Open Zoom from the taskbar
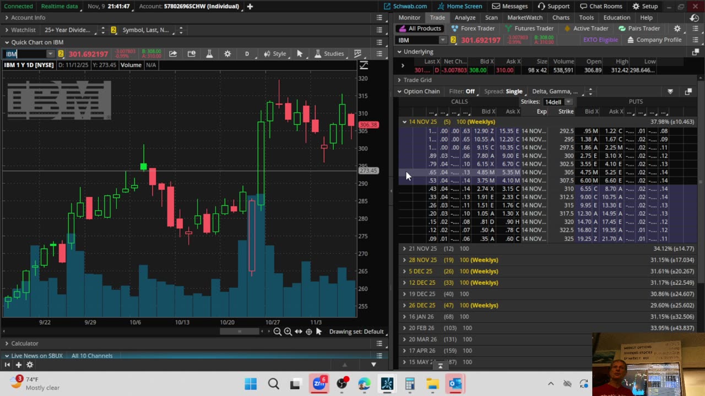Screen dimensions: 705x396 [x=319, y=384]
